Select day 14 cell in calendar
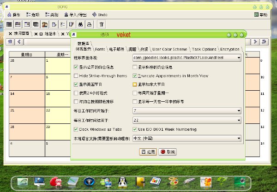Screen dimensions: 277x192 (27, 99)
